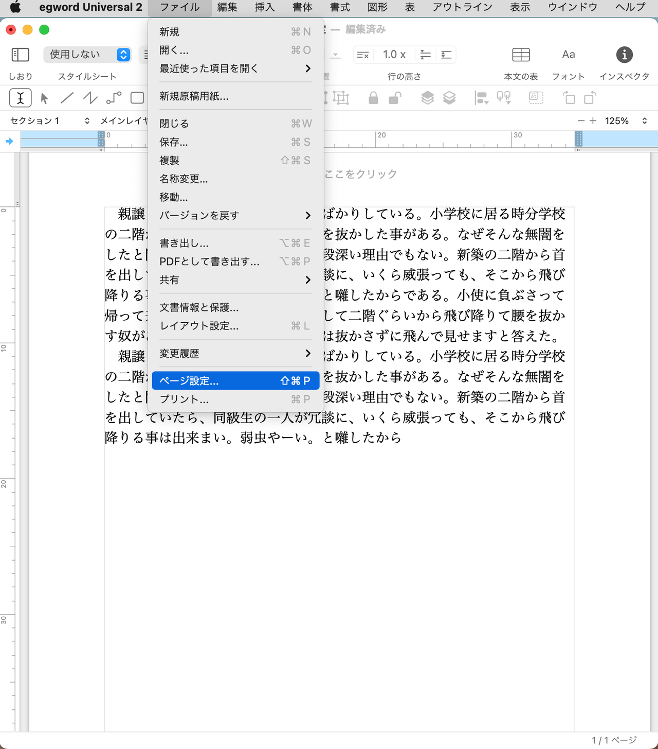Choose 複製 menu item
Image resolution: width=658 pixels, height=749 pixels.
(x=235, y=160)
